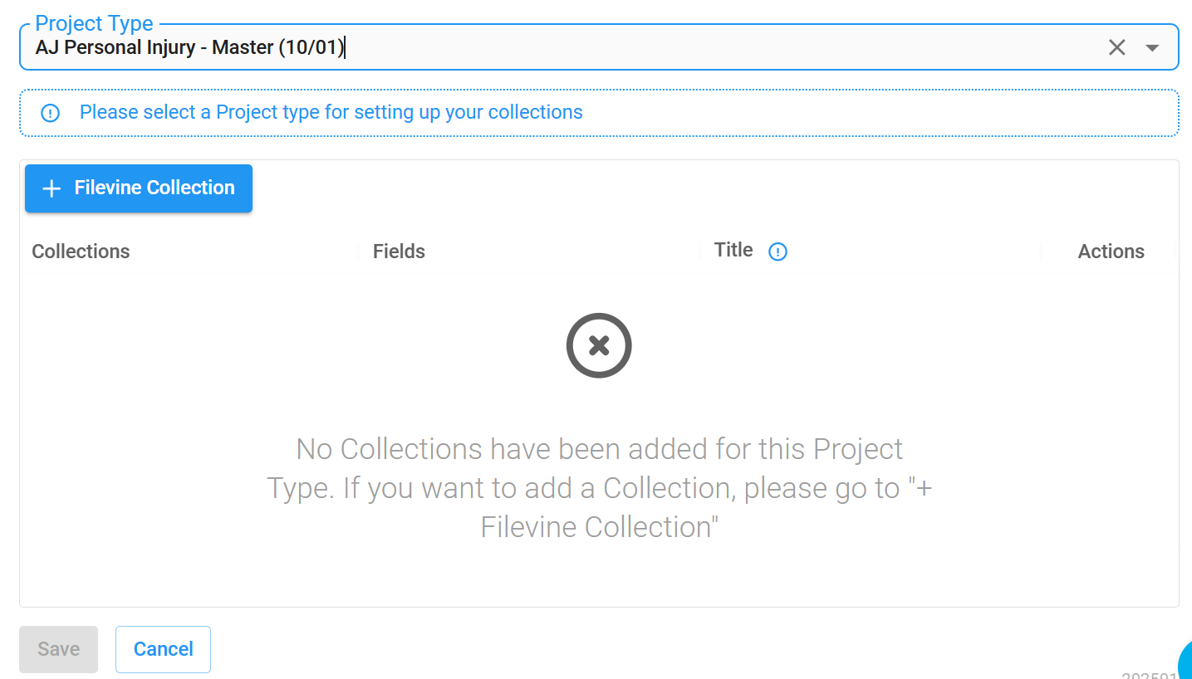1192x679 pixels.
Task: Click the plus icon on Filevine Collection button
Action: [52, 188]
